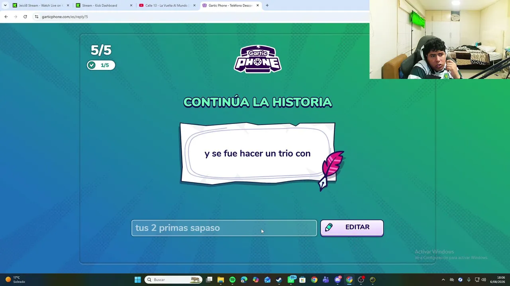
Task: Open Outlook from the taskbar
Action: click(x=267, y=280)
